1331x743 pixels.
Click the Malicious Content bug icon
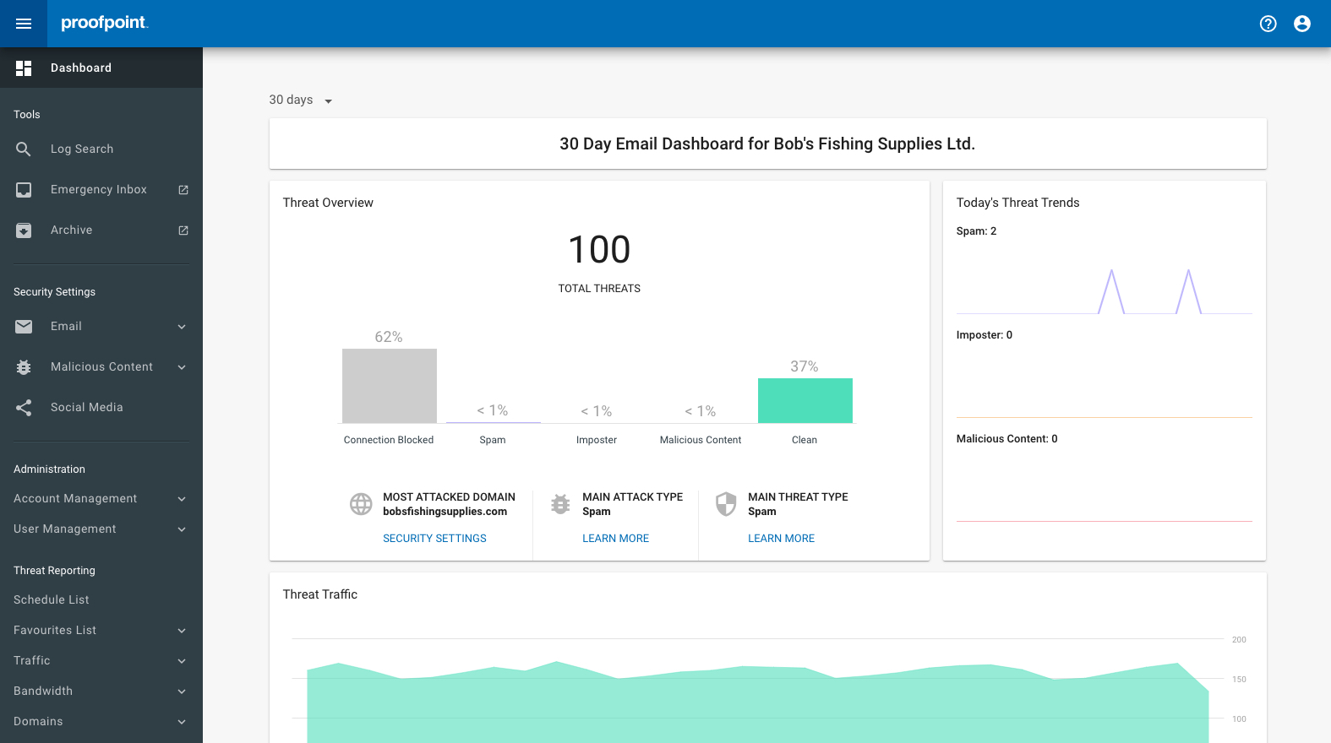tap(24, 367)
